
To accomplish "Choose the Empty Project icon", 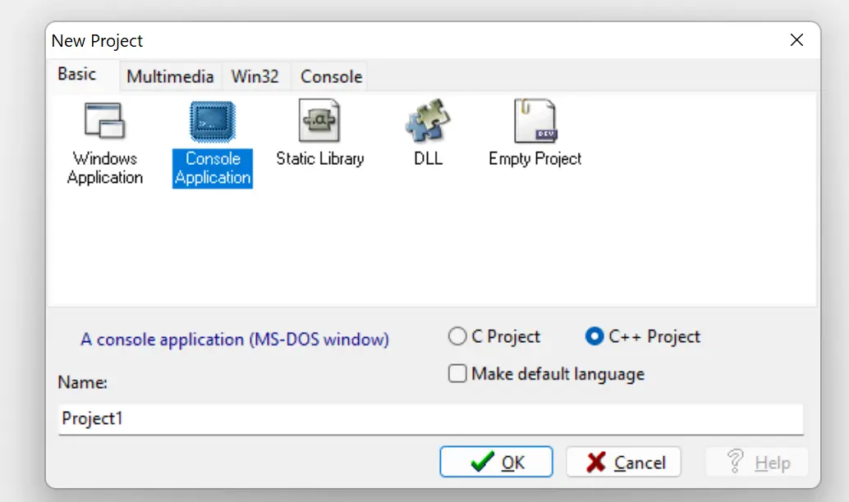I will pos(535,121).
